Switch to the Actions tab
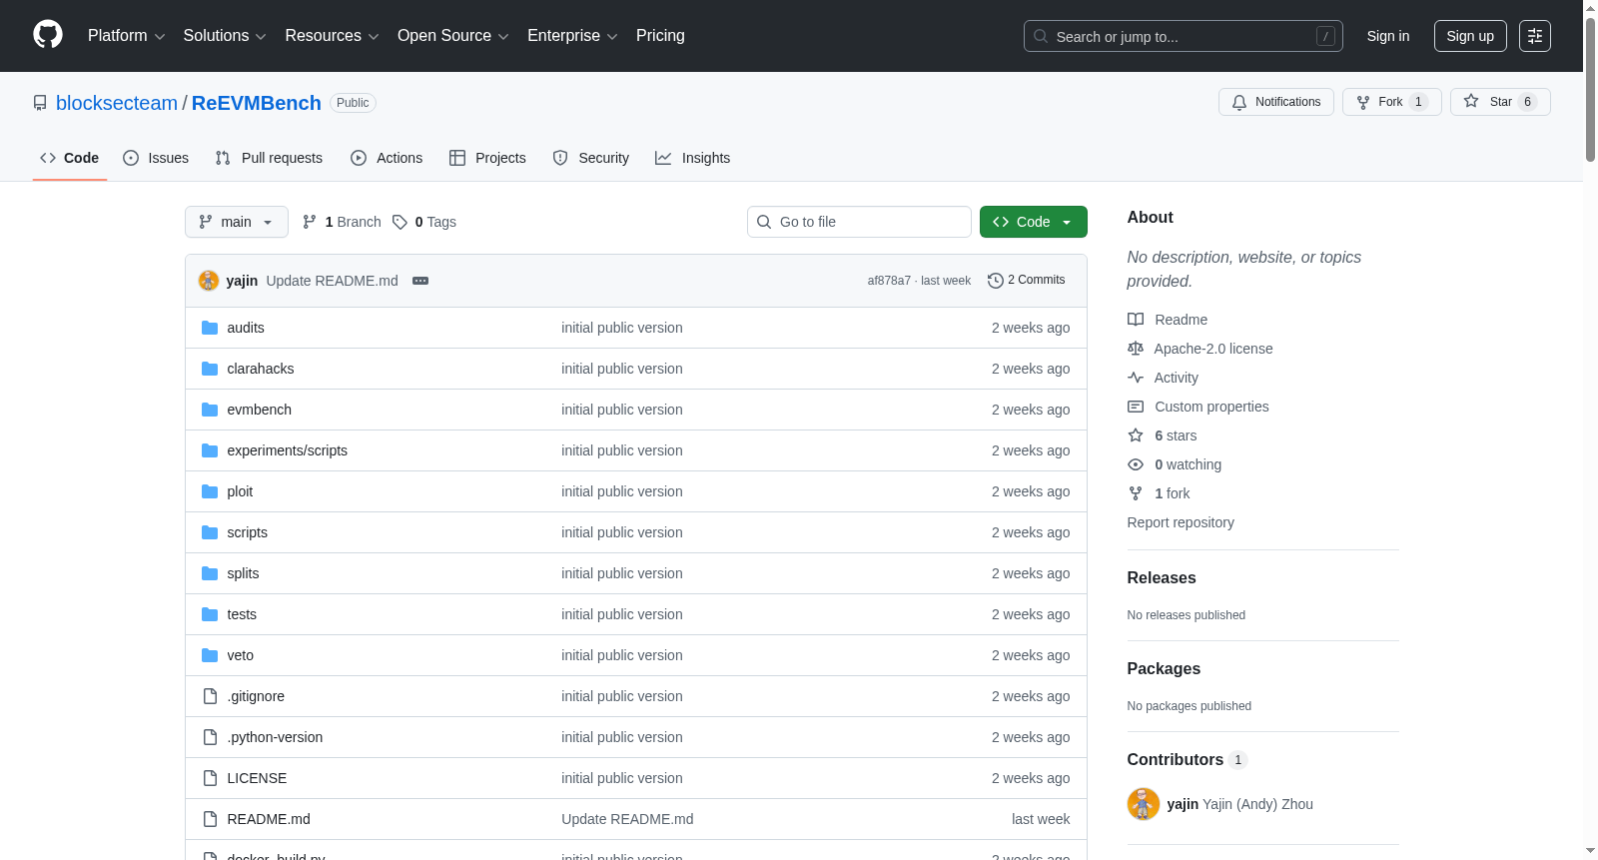Image resolution: width=1598 pixels, height=860 pixels. click(x=387, y=158)
